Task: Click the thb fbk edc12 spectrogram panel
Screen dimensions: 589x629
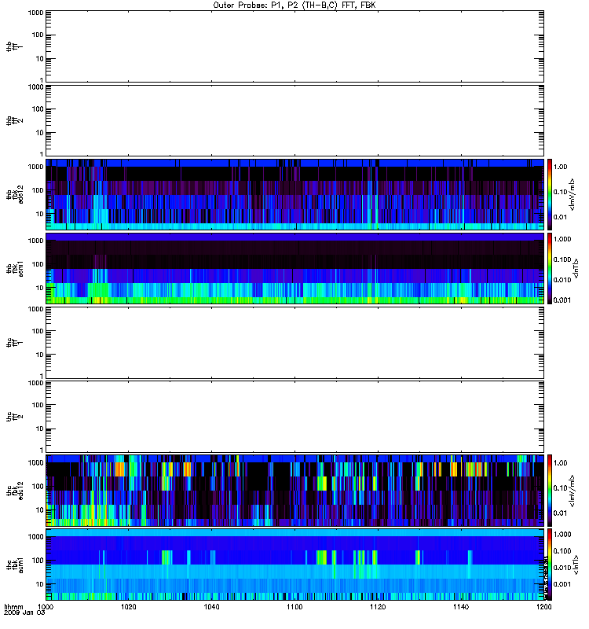Action: coord(294,194)
